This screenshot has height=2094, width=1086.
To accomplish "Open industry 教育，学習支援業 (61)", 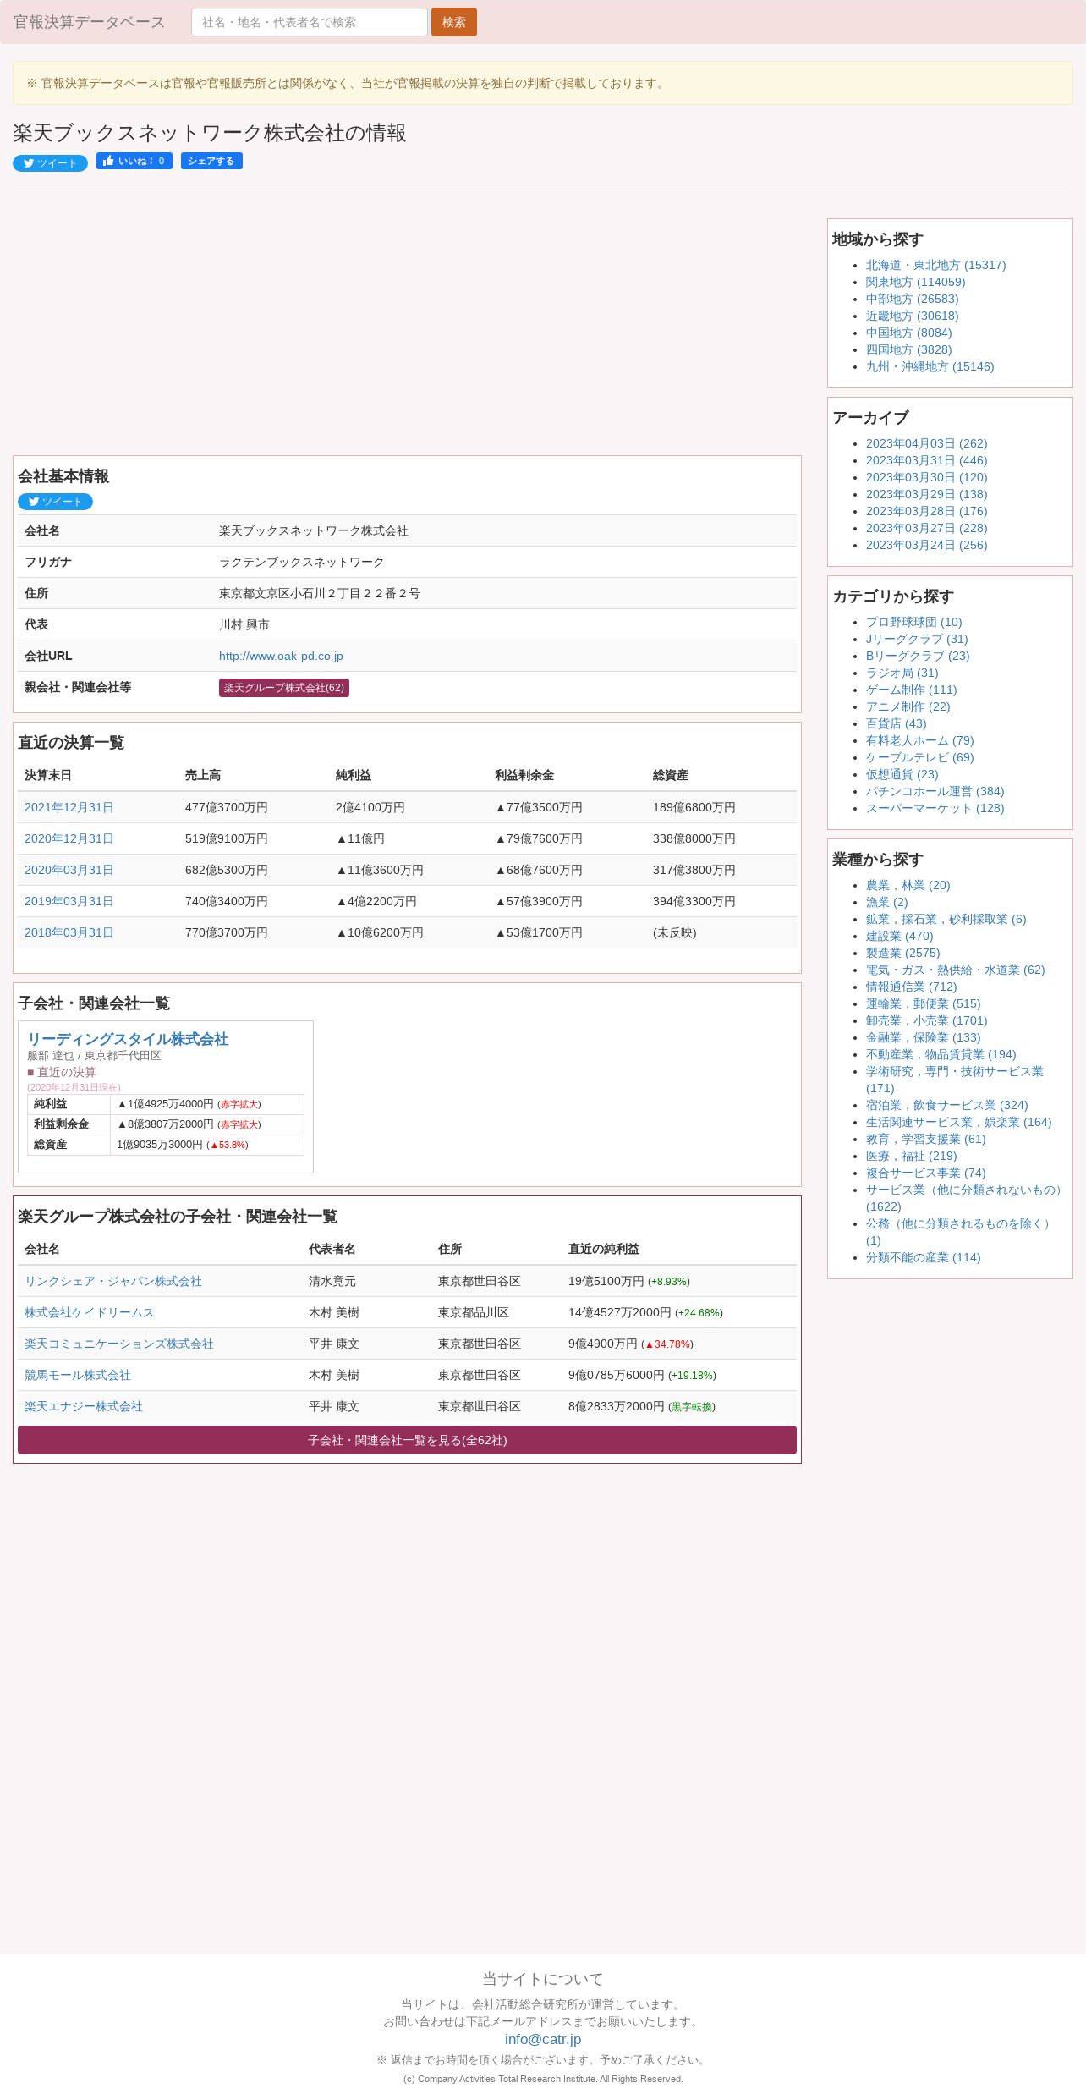I will (x=925, y=1139).
